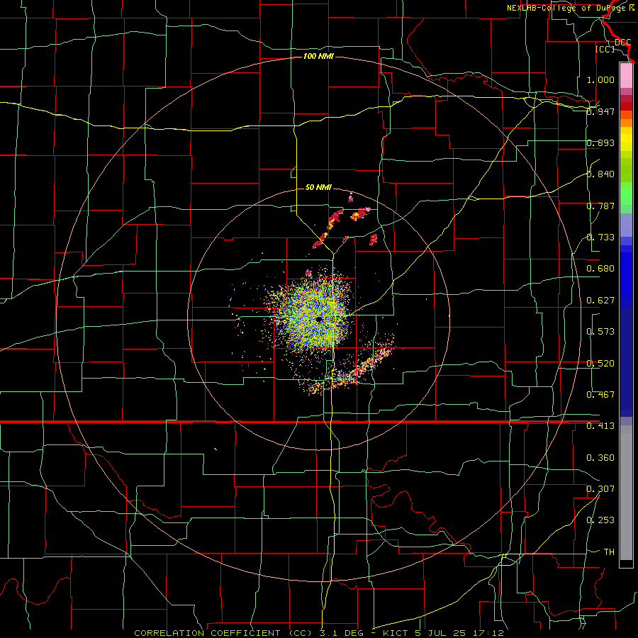Click the "DCC" label above the legend

[x=622, y=43]
